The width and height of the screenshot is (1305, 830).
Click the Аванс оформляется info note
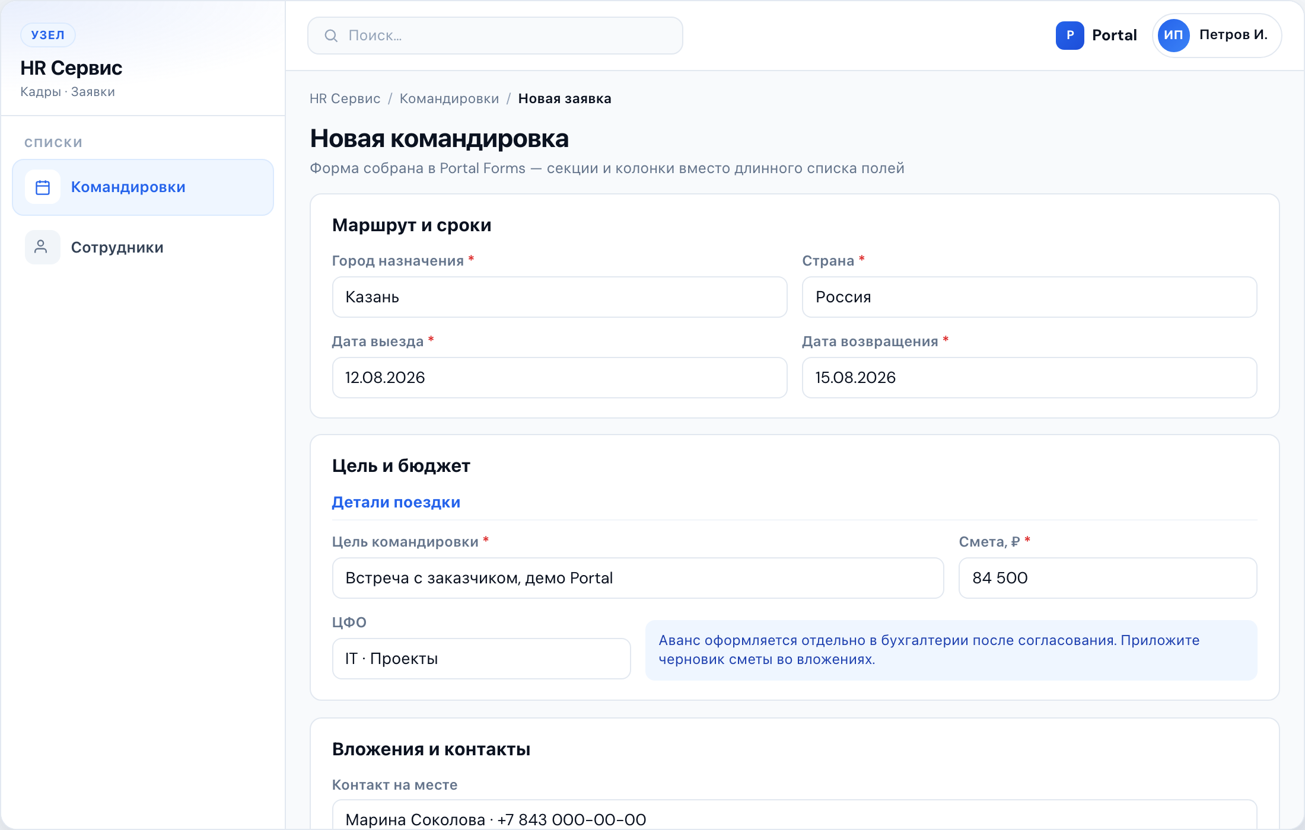(x=951, y=650)
